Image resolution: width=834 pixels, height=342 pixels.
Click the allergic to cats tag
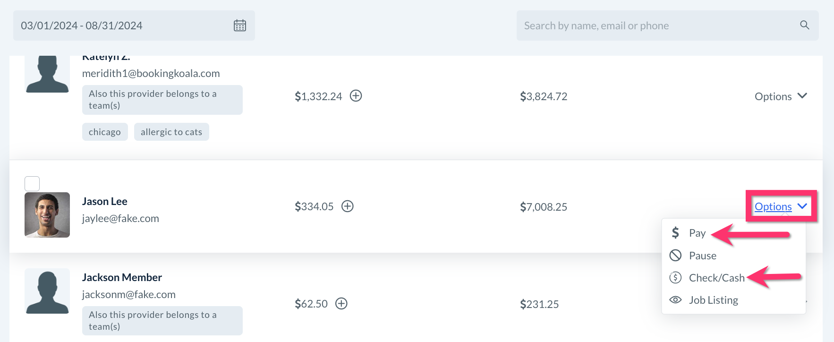171,132
